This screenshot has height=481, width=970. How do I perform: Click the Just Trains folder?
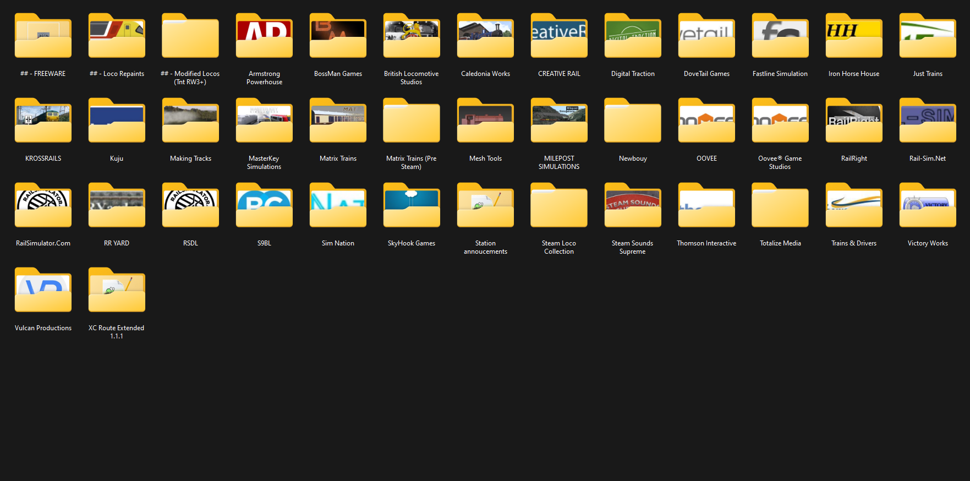pos(928,36)
